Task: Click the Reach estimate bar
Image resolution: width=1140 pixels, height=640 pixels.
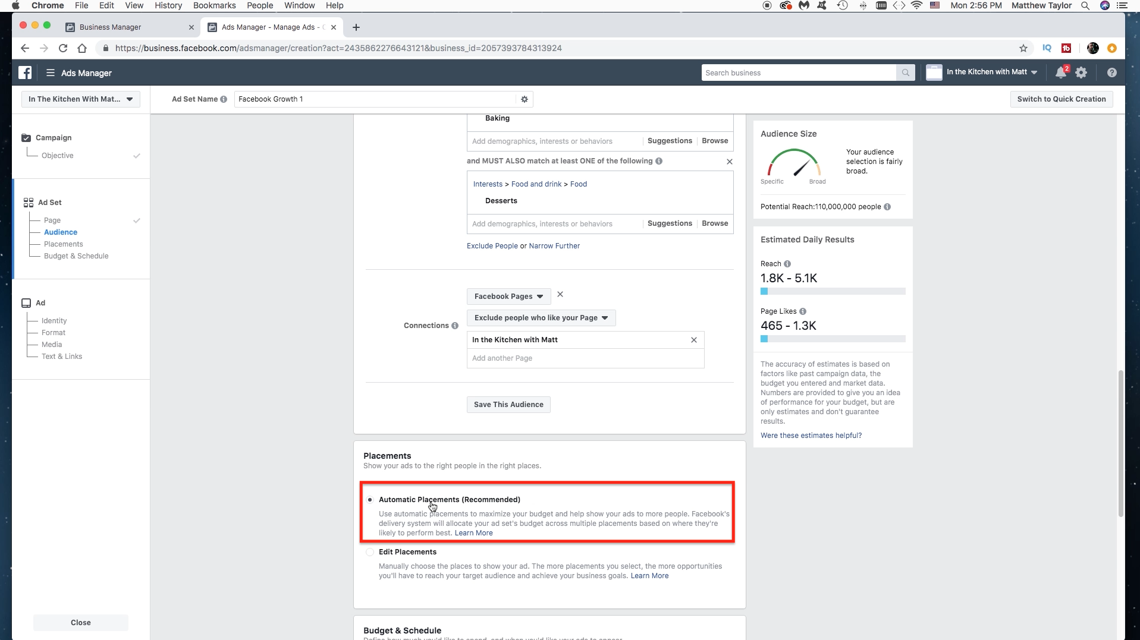Action: 833,291
